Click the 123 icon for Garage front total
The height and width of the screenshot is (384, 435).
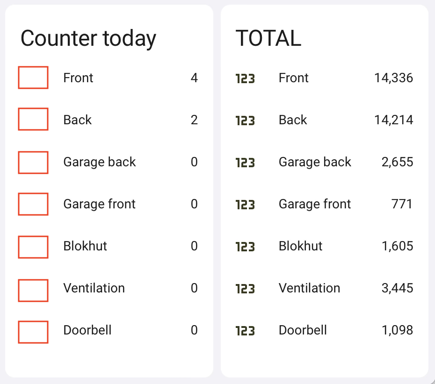point(245,205)
